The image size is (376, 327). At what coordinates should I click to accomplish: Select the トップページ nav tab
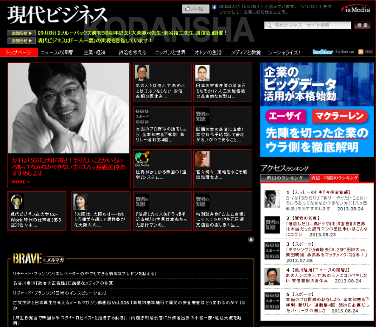pos(19,52)
